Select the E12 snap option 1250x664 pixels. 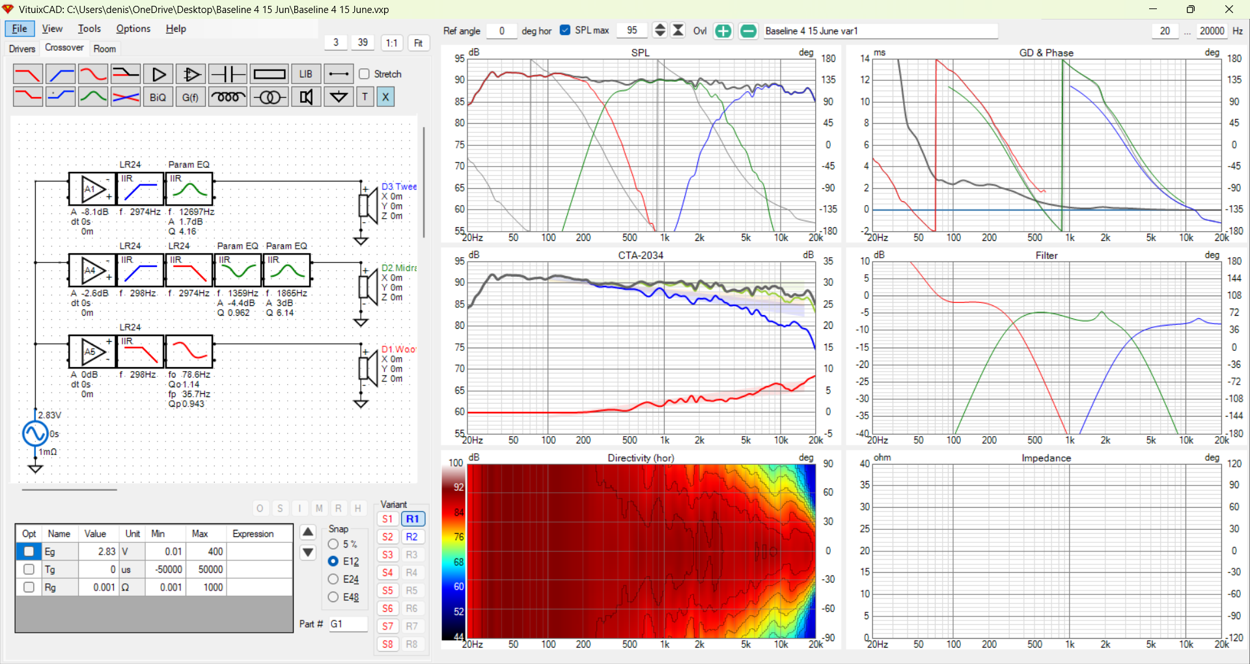pos(333,561)
